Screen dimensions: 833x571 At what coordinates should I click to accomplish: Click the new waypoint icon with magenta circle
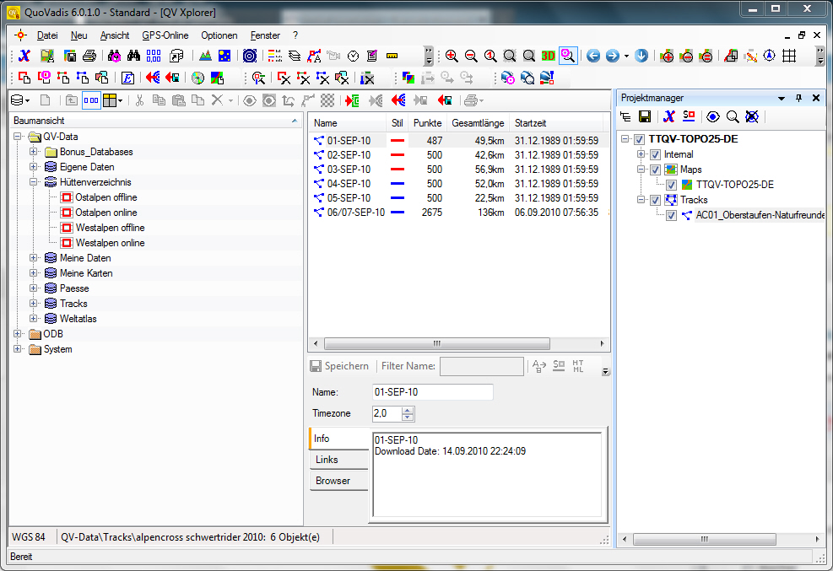(x=44, y=78)
